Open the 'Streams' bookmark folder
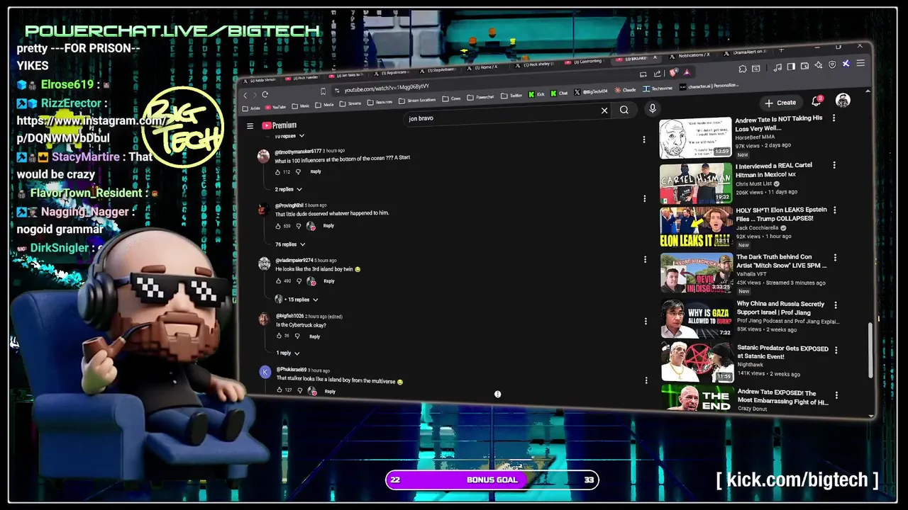 (351, 103)
